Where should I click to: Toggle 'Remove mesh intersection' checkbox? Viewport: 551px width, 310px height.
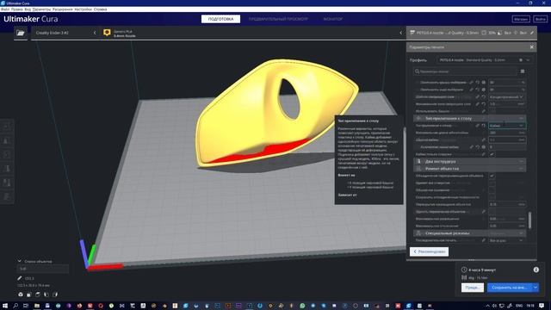[x=492, y=212]
